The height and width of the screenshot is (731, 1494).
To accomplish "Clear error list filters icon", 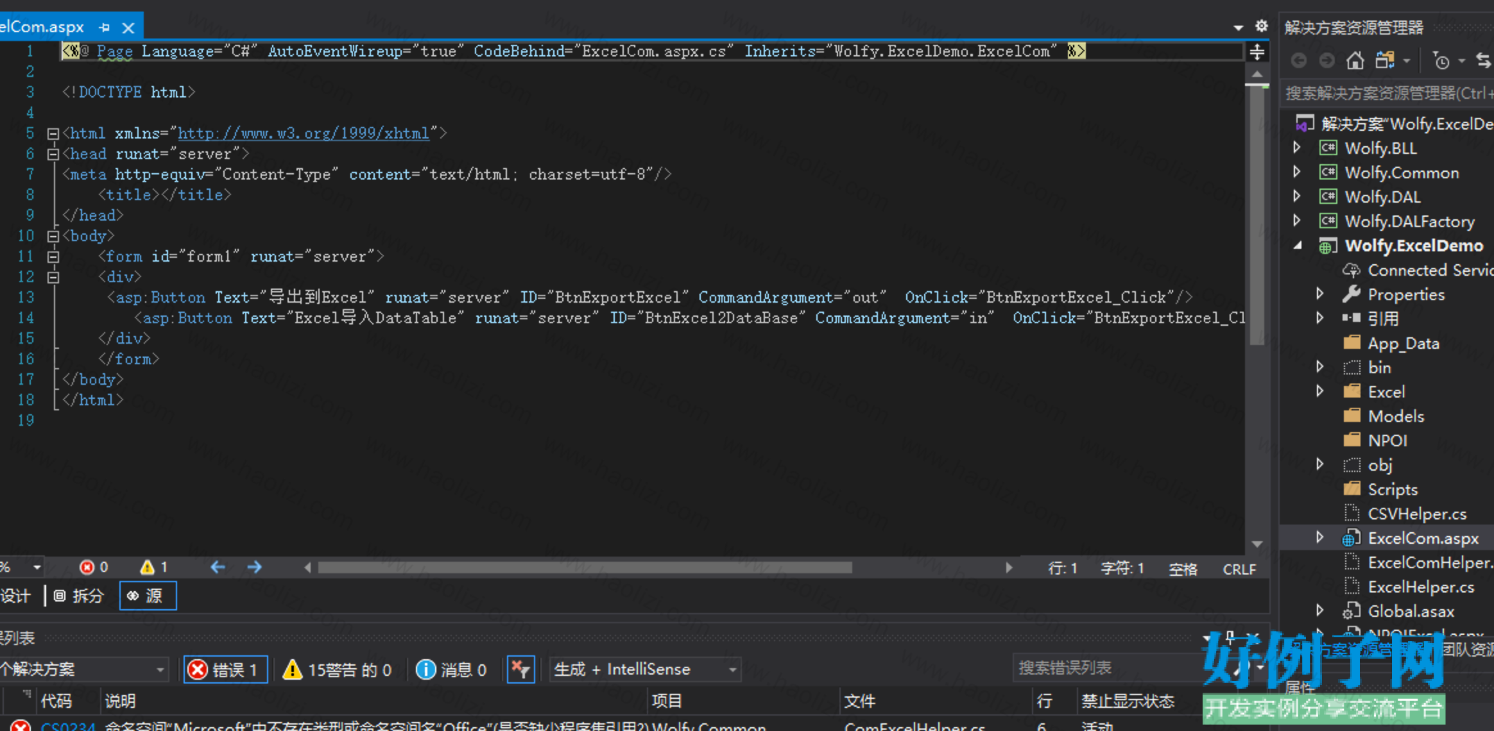I will point(520,669).
